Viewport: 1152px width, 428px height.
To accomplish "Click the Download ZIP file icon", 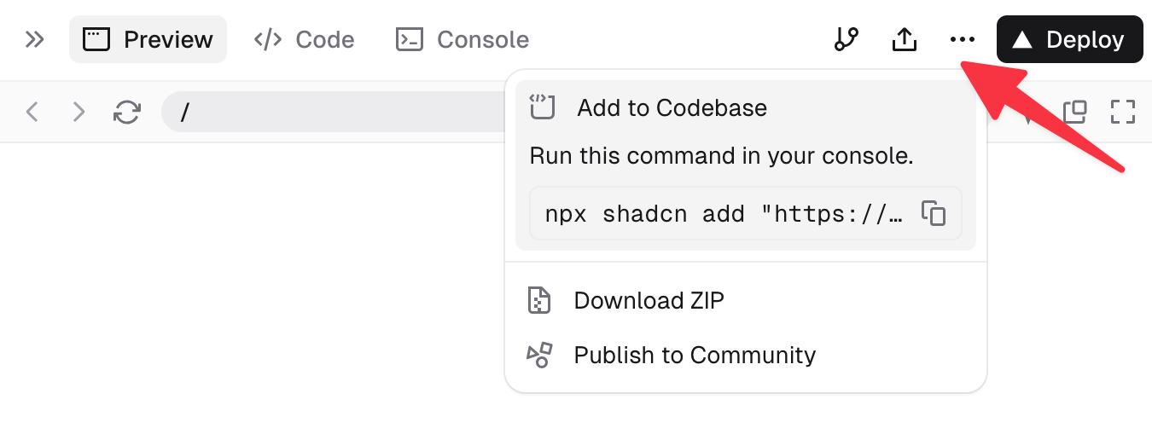I will point(539,300).
